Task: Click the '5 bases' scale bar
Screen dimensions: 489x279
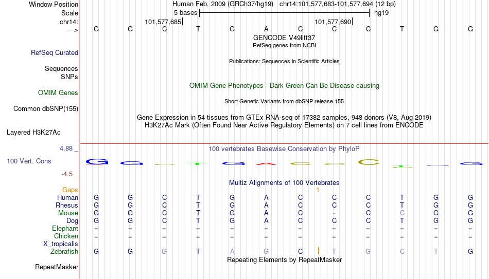Action: (x=284, y=13)
